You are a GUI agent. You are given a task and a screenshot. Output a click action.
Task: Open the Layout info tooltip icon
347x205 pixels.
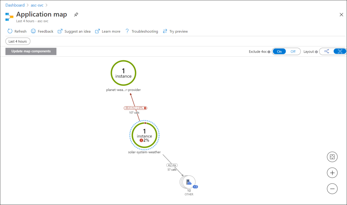316,52
